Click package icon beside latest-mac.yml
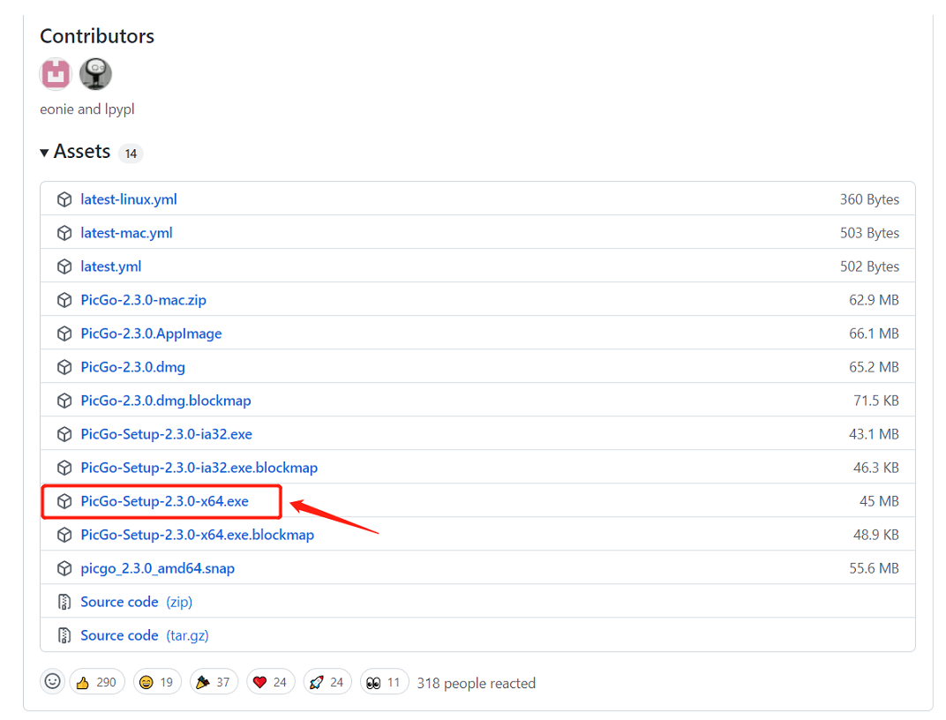Viewport: 946px width, 720px height. 64,233
